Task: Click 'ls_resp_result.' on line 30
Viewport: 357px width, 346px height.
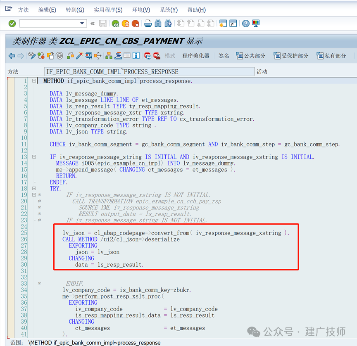Action: (121, 265)
